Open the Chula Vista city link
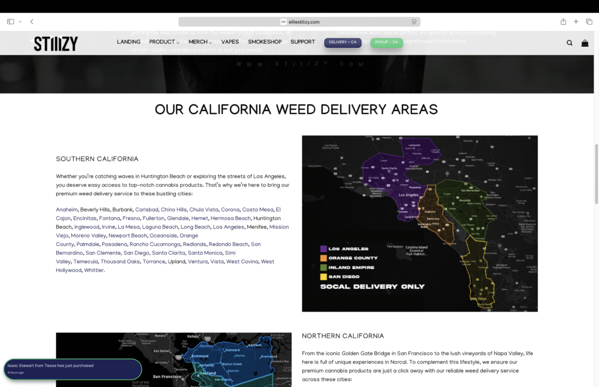This screenshot has height=387, width=599. coord(204,209)
